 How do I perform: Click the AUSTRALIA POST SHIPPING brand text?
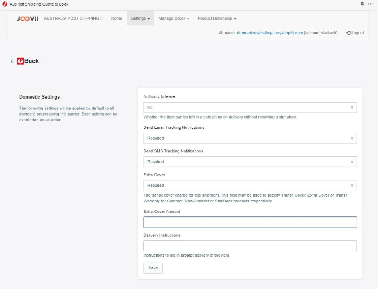point(73,18)
